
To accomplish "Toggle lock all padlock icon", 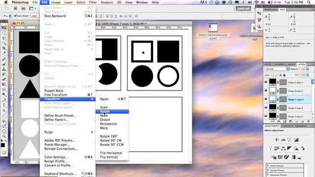I will point(284,75).
